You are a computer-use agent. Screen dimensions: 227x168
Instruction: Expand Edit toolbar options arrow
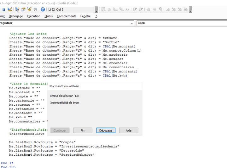[x=191, y=9]
